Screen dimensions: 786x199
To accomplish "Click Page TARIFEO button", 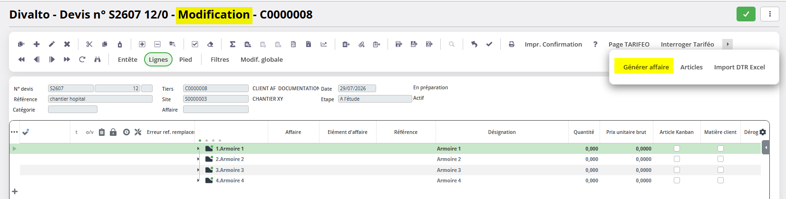I will coord(629,44).
